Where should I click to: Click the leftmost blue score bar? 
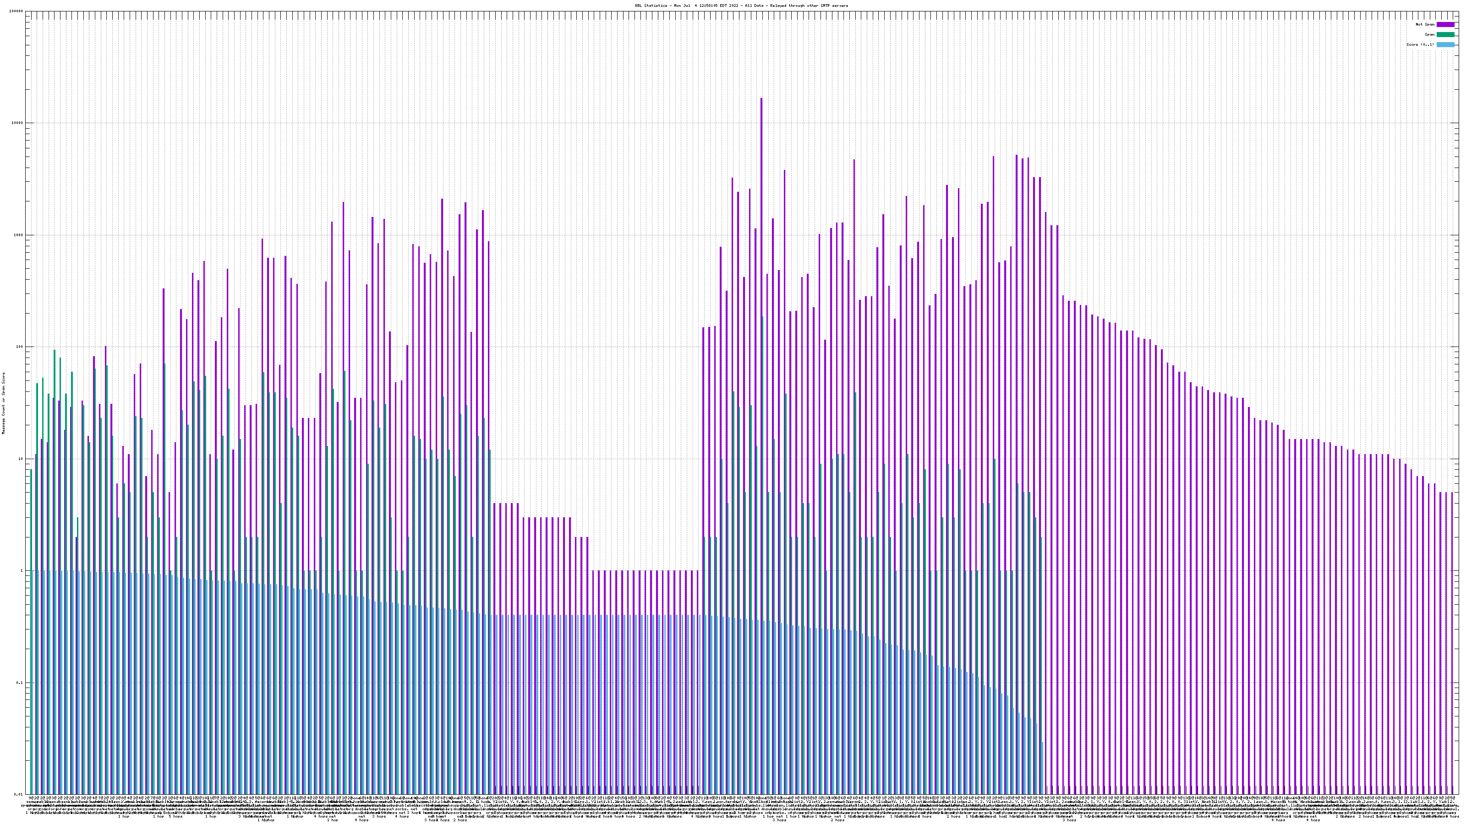point(33,683)
